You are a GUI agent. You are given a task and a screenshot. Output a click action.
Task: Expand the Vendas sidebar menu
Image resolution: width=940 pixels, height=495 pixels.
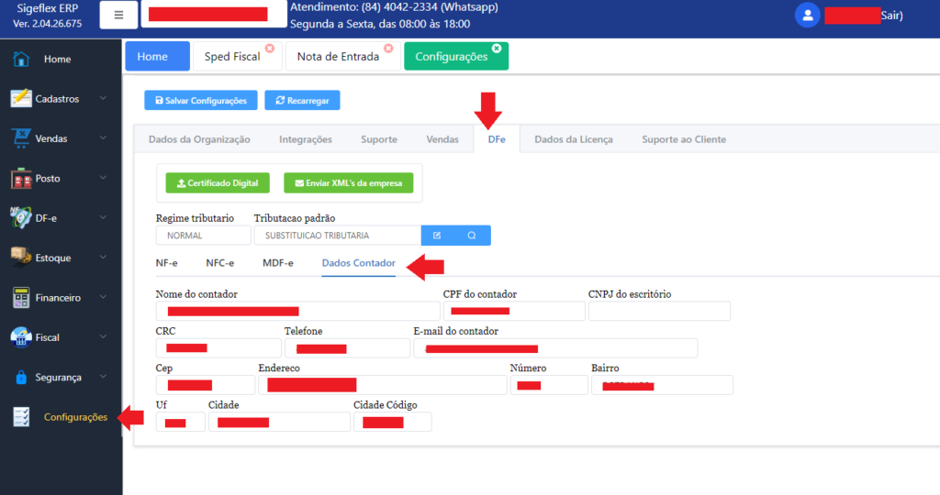pos(103,138)
